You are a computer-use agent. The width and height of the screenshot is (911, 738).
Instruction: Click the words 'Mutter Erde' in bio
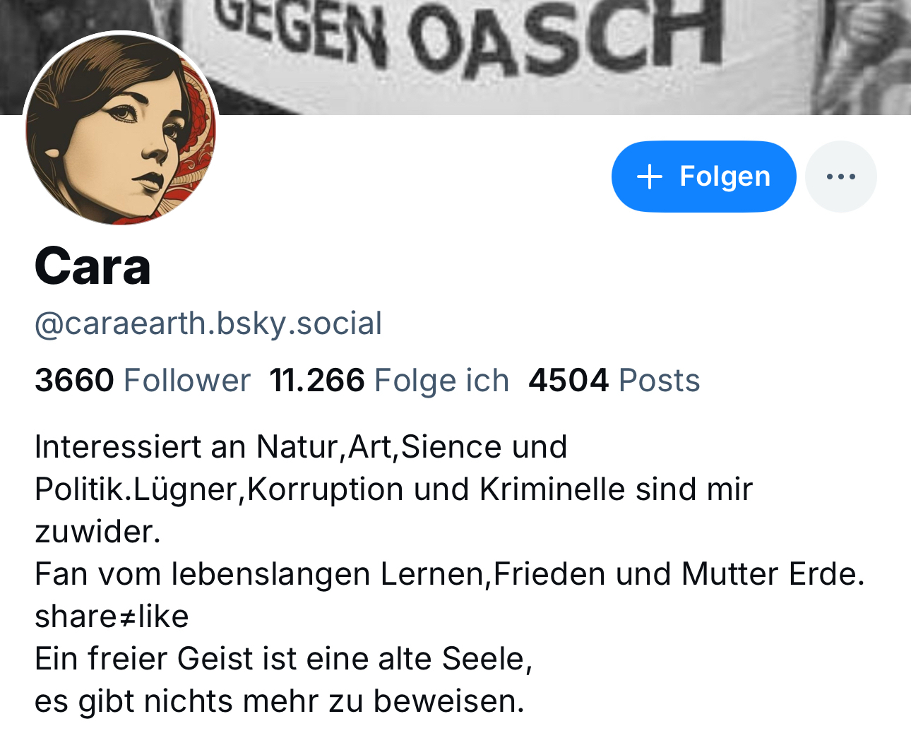tap(771, 574)
